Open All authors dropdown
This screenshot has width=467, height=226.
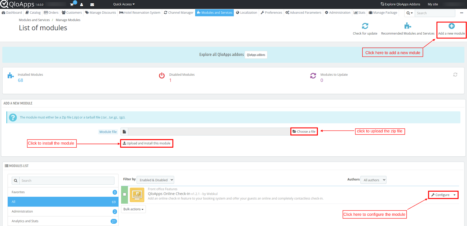[373, 180]
